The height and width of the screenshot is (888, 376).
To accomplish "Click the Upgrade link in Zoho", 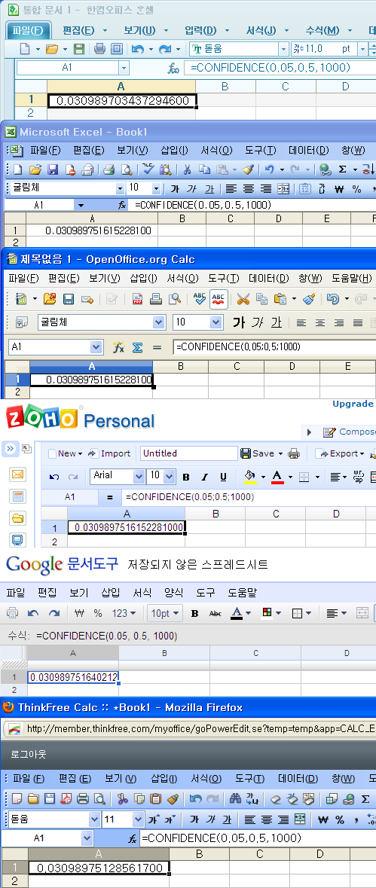I will click(353, 404).
